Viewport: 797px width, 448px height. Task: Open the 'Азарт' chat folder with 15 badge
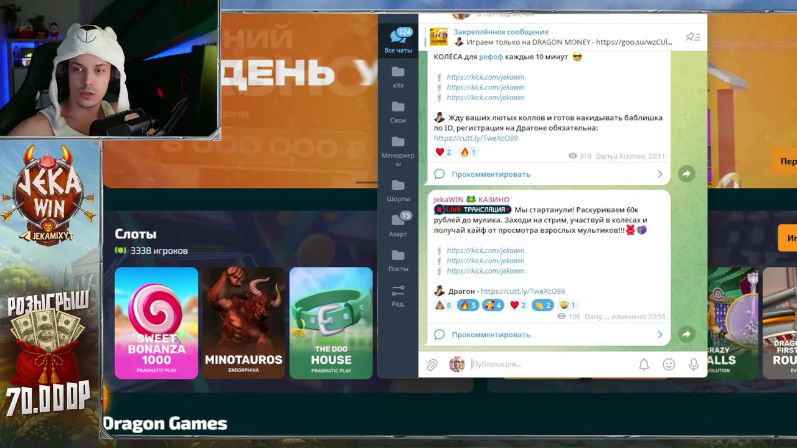tap(398, 225)
